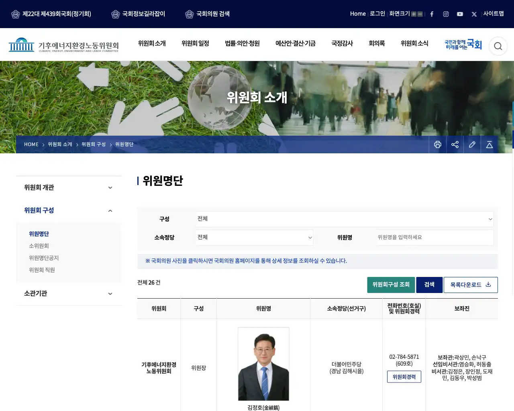Increase screen size with plus icon
Screen dimensions: 514x411
point(414,14)
